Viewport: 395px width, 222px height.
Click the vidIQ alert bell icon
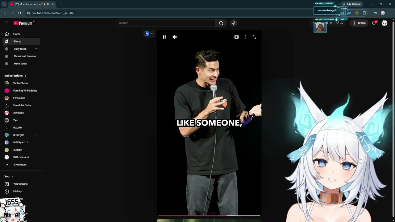coord(342,23)
